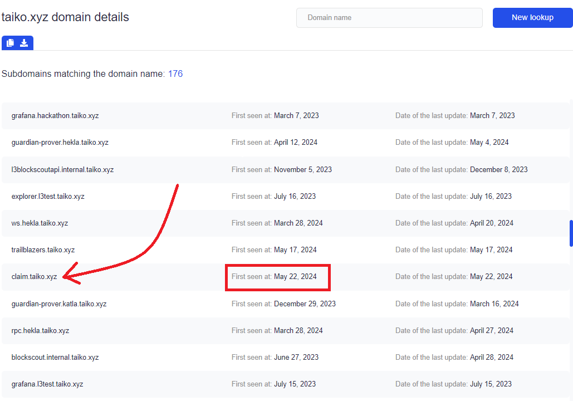The width and height of the screenshot is (573, 401).
Task: Click first seen date March 7, 2023
Action: [x=296, y=115]
